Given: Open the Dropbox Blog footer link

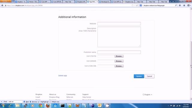Looking at the screenshot, I should pyautogui.click(x=54, y=97).
